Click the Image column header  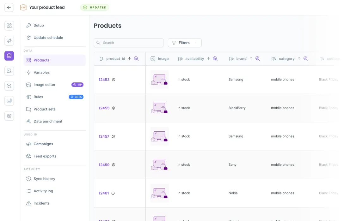click(160, 59)
